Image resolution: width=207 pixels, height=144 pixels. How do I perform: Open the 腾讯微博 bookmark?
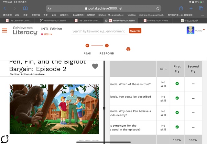click(7, 15)
